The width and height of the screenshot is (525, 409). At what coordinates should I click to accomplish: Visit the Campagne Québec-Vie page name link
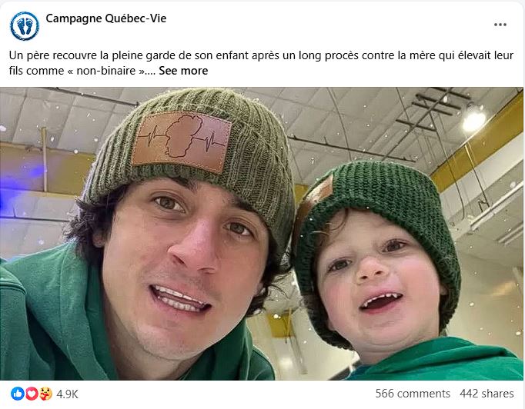point(105,18)
